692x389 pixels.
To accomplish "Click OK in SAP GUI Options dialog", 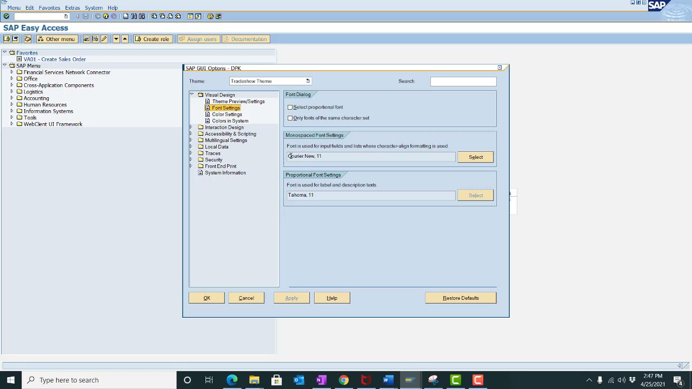I will pyautogui.click(x=207, y=298).
